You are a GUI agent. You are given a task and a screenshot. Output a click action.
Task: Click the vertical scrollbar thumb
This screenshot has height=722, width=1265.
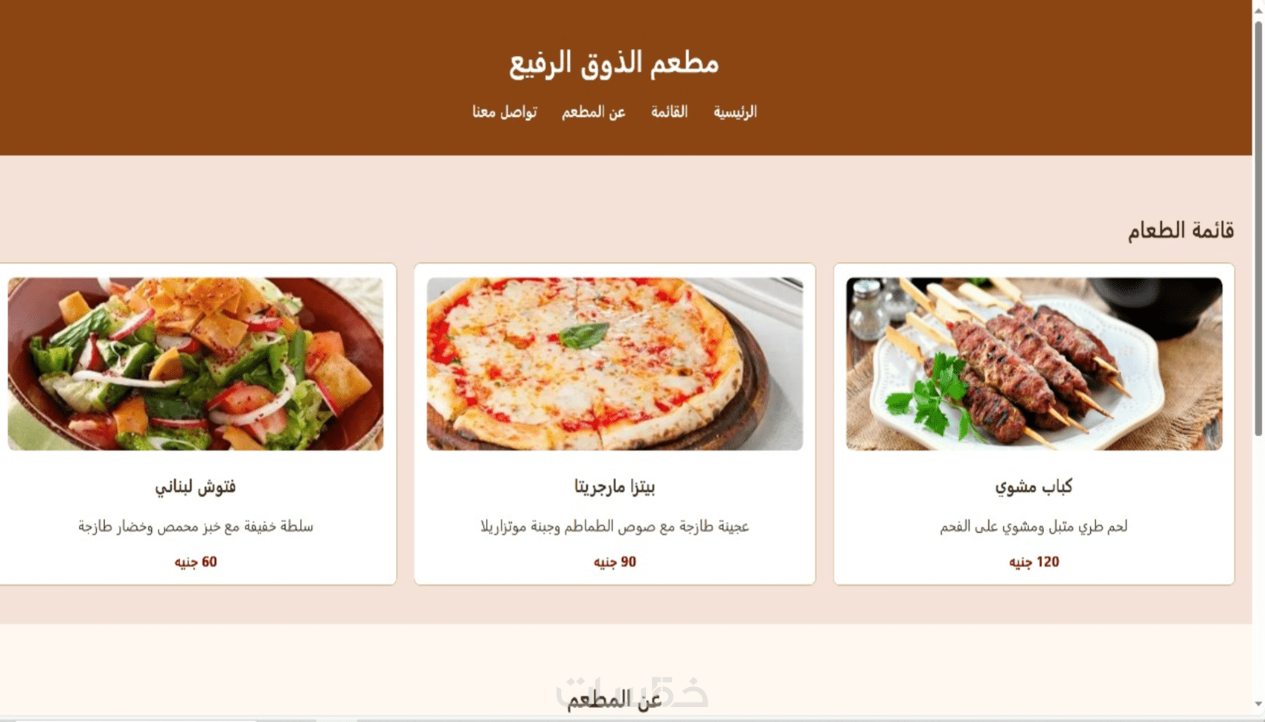1258,227
